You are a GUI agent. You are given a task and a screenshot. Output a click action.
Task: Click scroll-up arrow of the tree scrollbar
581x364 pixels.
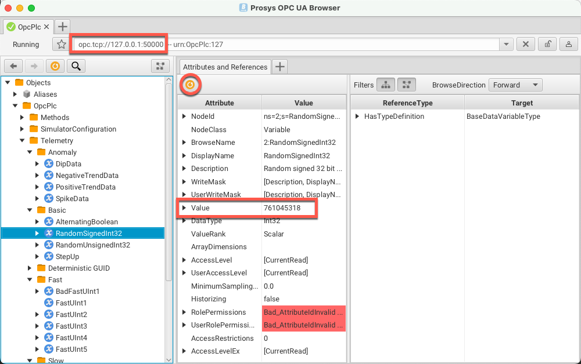168,79
